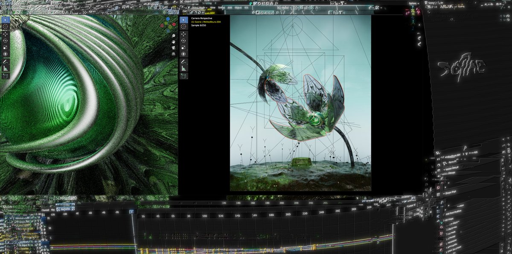Expand the Shape Keys panel
The image size is (512, 254).
tap(450, 193)
